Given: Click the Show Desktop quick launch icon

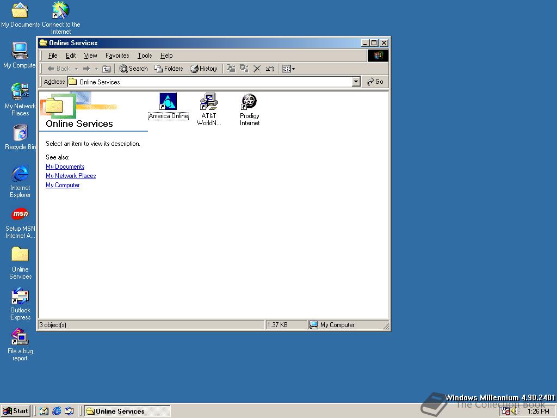Looking at the screenshot, I should [x=44, y=411].
